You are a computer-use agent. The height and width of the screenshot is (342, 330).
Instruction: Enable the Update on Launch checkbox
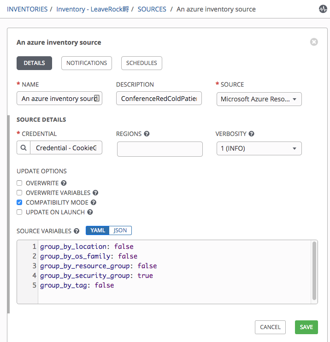tap(19, 212)
